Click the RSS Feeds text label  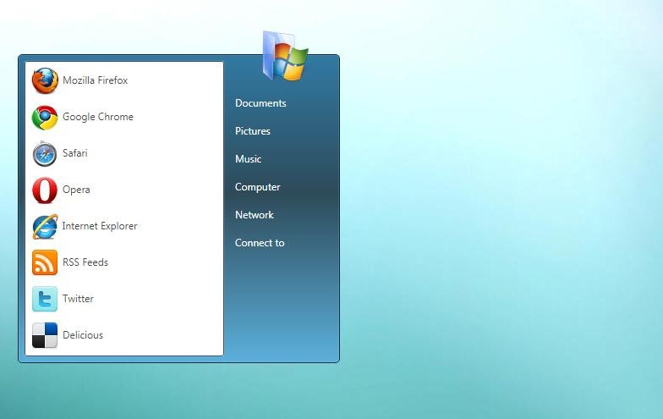point(85,262)
